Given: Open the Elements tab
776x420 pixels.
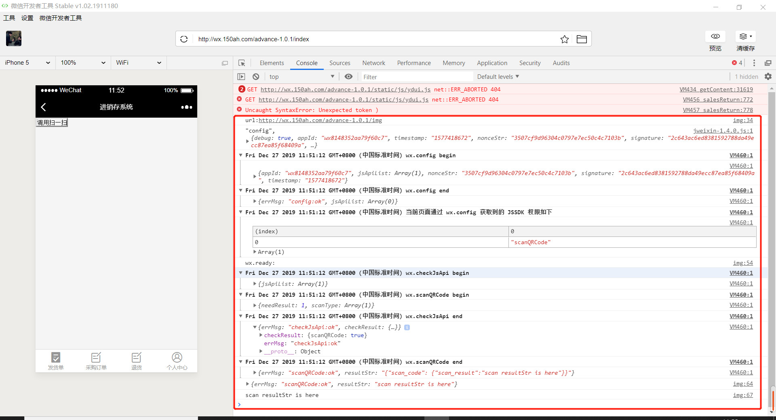Looking at the screenshot, I should pyautogui.click(x=272, y=63).
